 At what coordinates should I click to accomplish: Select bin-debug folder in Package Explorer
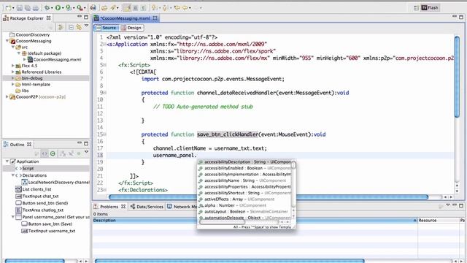point(46,78)
